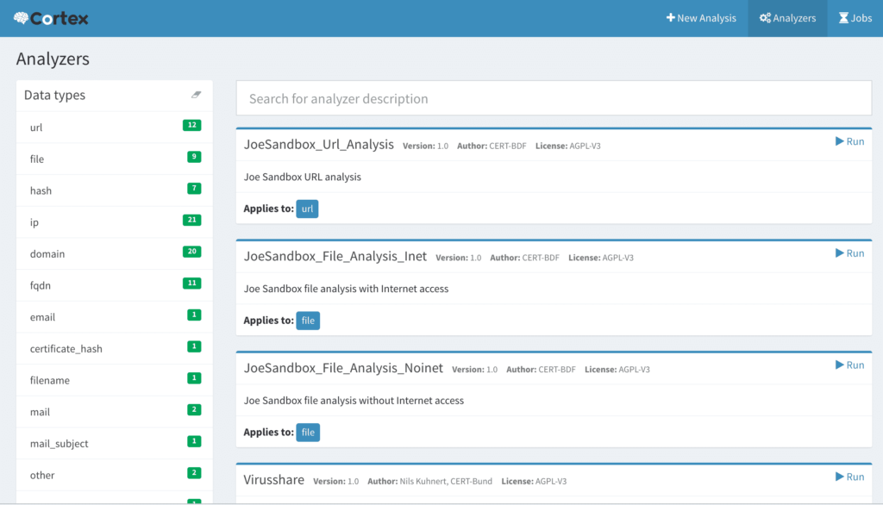Image resolution: width=883 pixels, height=505 pixels.
Task: Filter analyzers by url data type
Action: click(x=115, y=128)
